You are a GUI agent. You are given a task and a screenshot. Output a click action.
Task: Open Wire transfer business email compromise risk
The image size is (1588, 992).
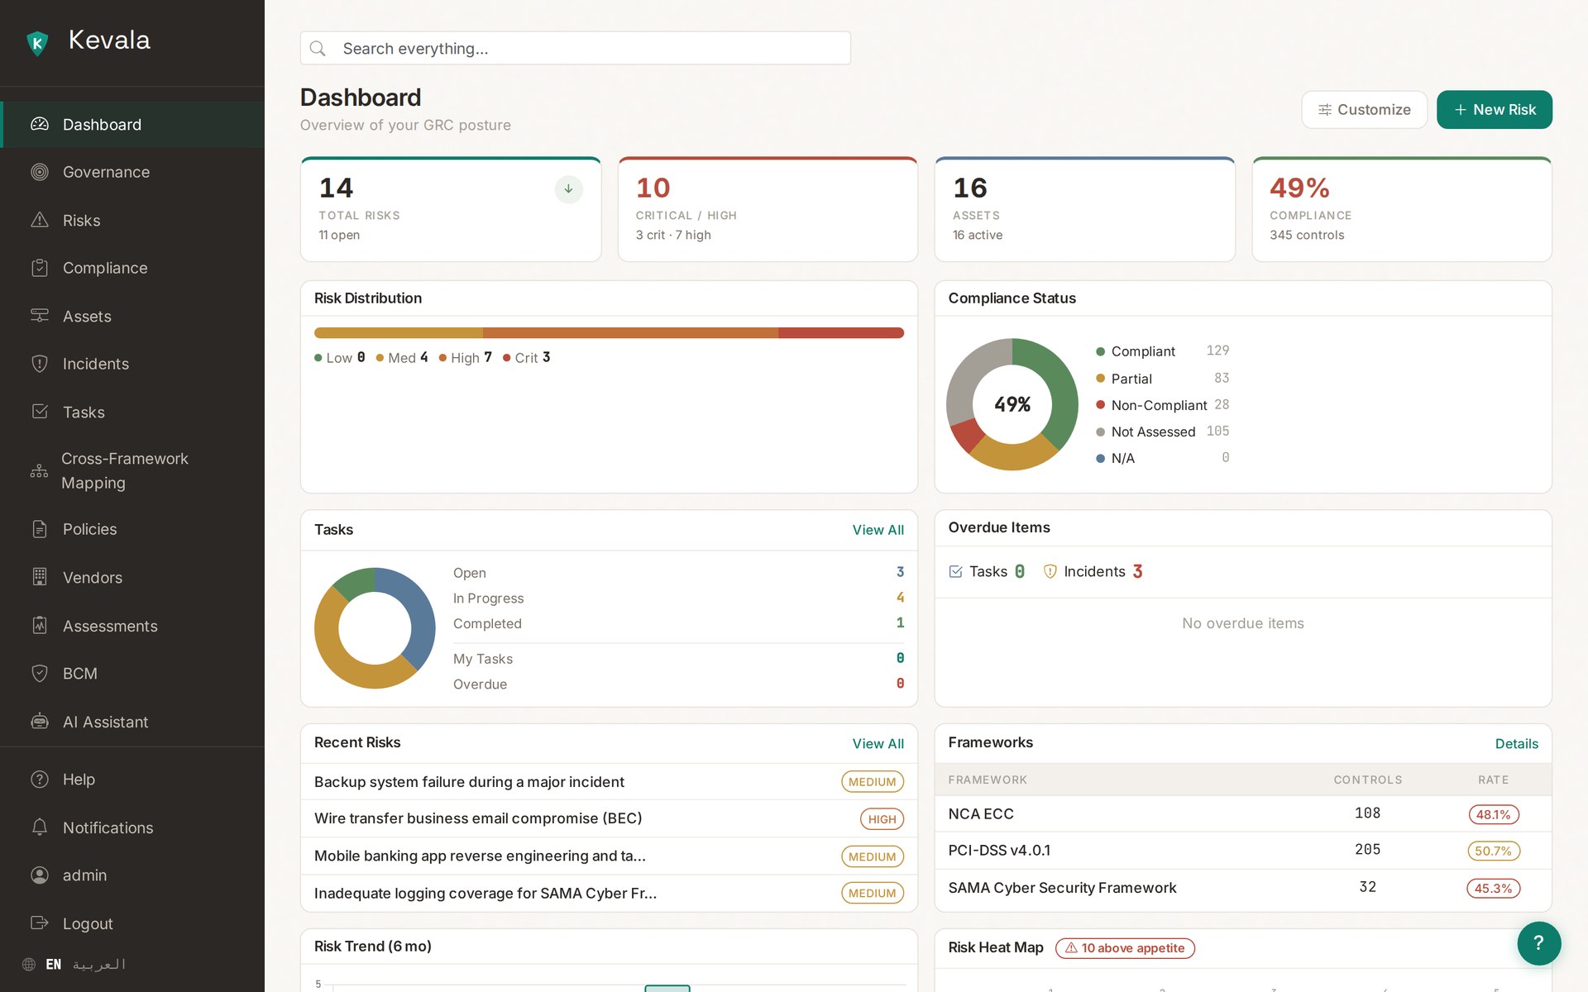coord(609,818)
